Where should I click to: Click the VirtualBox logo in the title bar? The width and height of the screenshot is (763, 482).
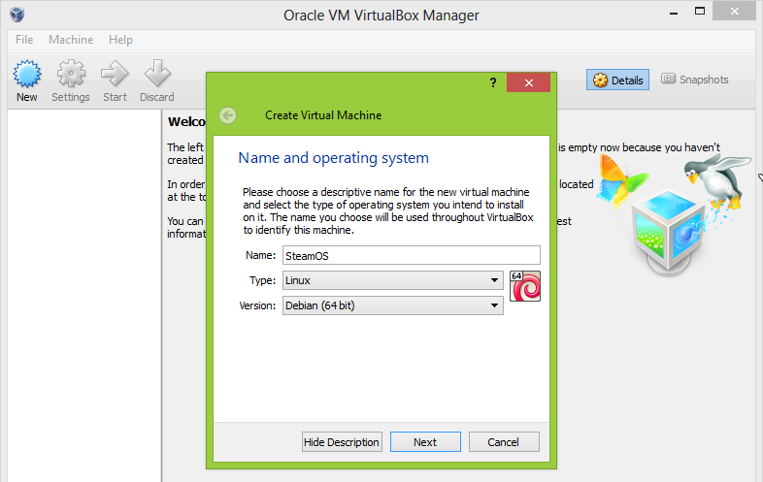click(x=17, y=15)
